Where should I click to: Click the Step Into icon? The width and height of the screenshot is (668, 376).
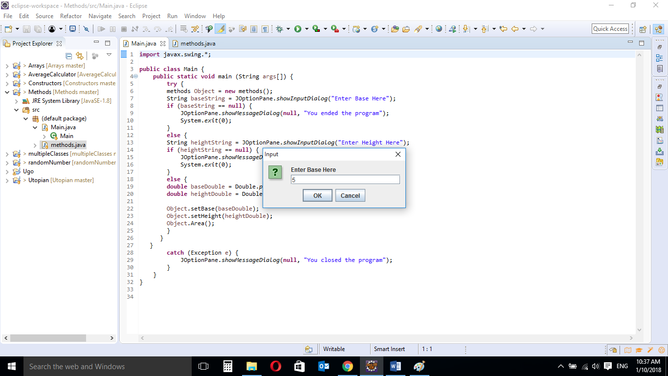coord(146,29)
